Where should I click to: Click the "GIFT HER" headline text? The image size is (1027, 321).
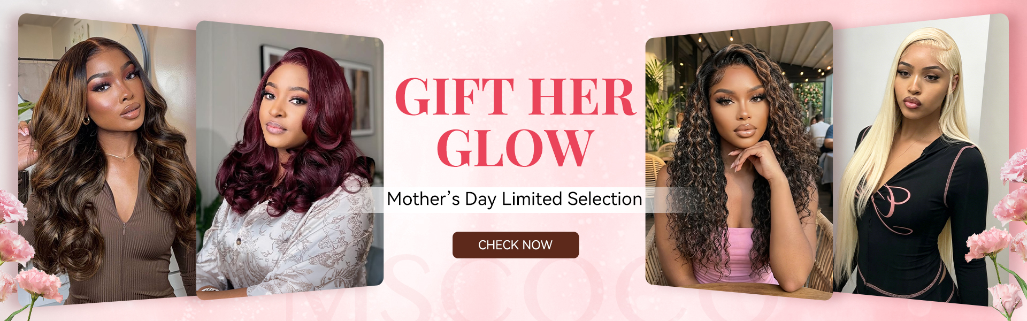point(516,97)
